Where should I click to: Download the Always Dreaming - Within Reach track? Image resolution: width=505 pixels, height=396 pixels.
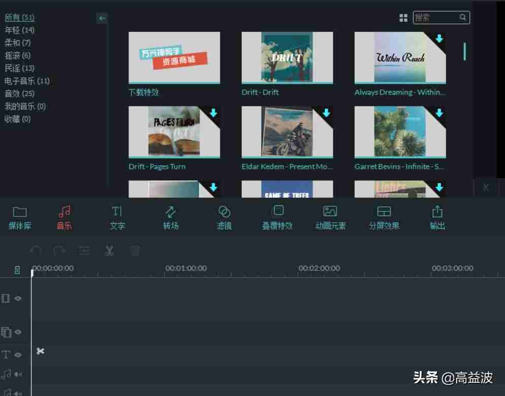pos(440,38)
